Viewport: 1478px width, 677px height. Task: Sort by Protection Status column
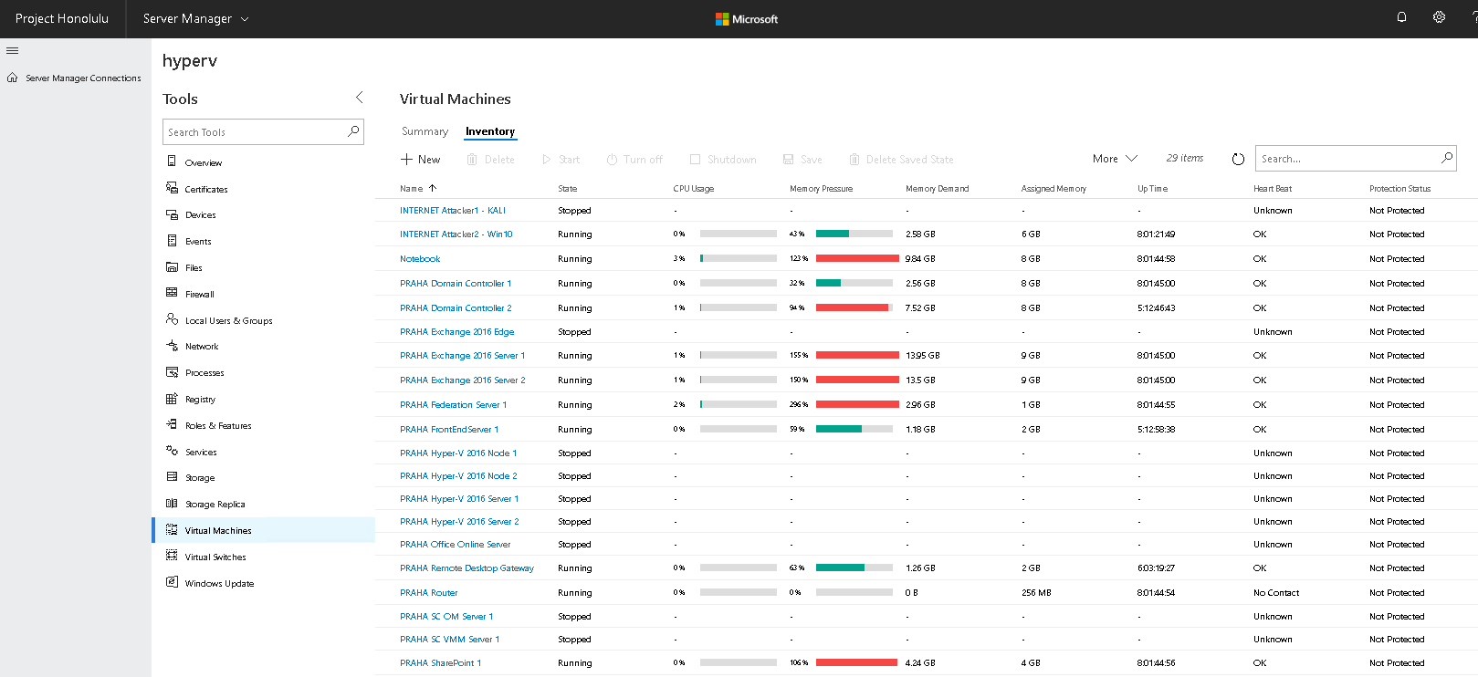(x=1399, y=188)
